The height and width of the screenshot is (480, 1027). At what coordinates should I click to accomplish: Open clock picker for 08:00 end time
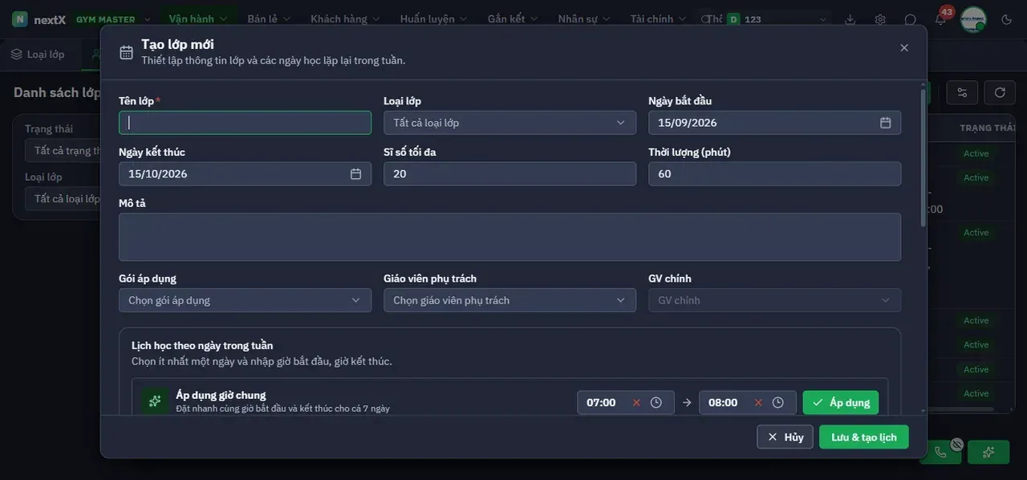click(777, 403)
